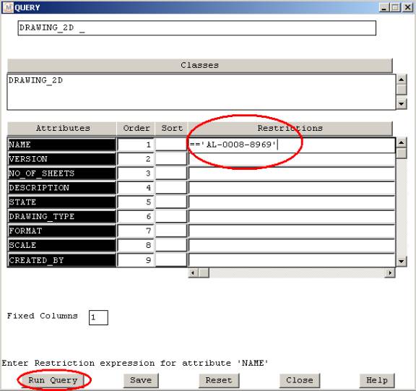Select the DRAWING_TYPE attribute
Viewport: 416px width, 391px height.
[x=62, y=216]
